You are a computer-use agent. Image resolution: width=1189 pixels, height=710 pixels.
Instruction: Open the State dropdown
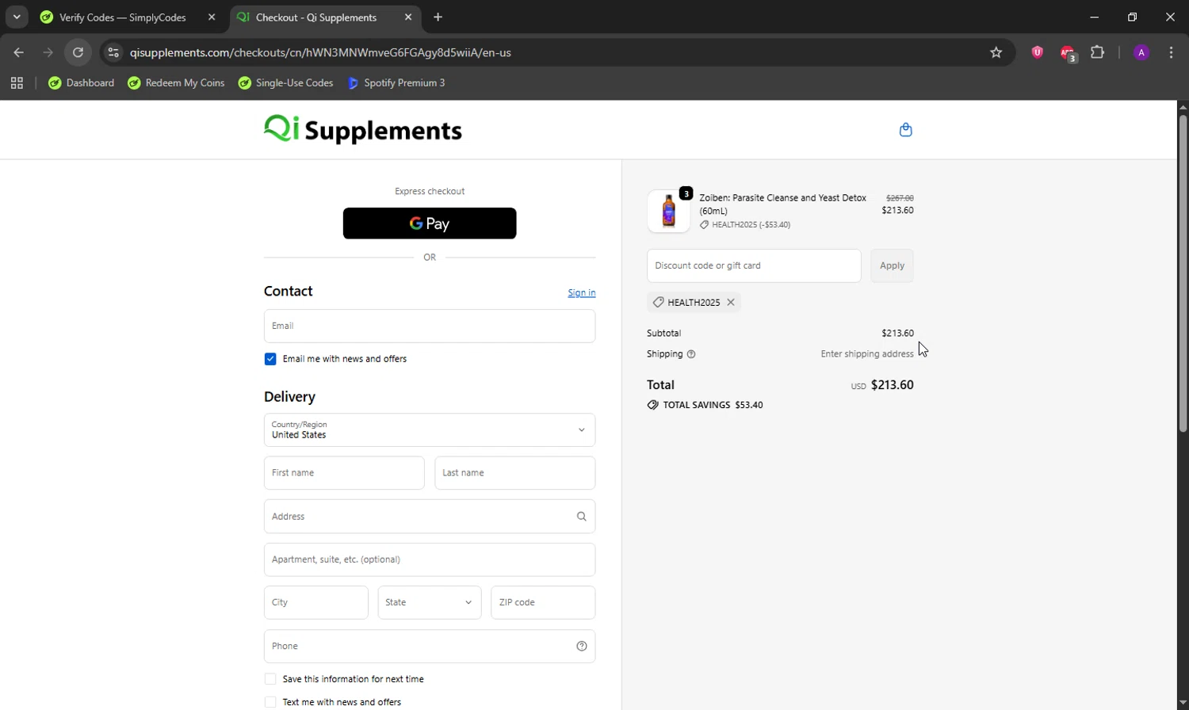click(x=430, y=603)
